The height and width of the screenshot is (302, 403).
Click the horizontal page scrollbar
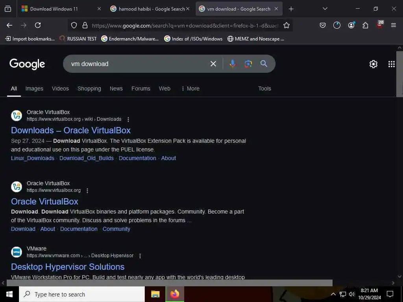pyautogui.click(x=169, y=283)
